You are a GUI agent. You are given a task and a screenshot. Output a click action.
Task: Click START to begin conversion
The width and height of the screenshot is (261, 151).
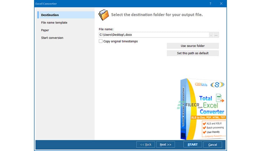[193, 144]
